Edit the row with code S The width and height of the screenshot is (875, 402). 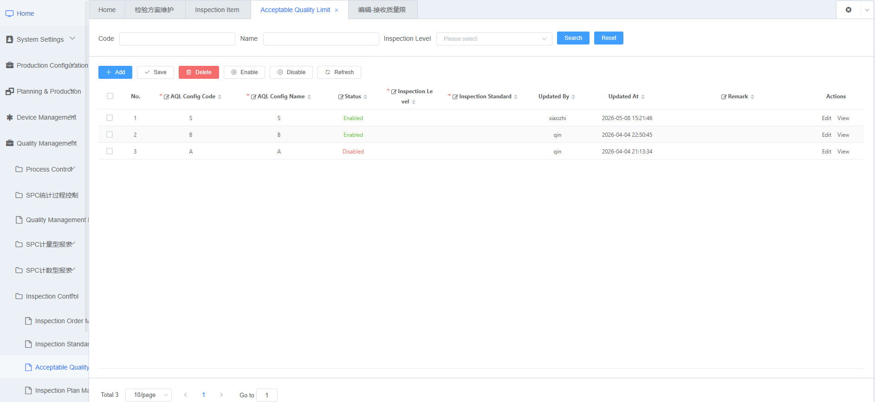827,118
